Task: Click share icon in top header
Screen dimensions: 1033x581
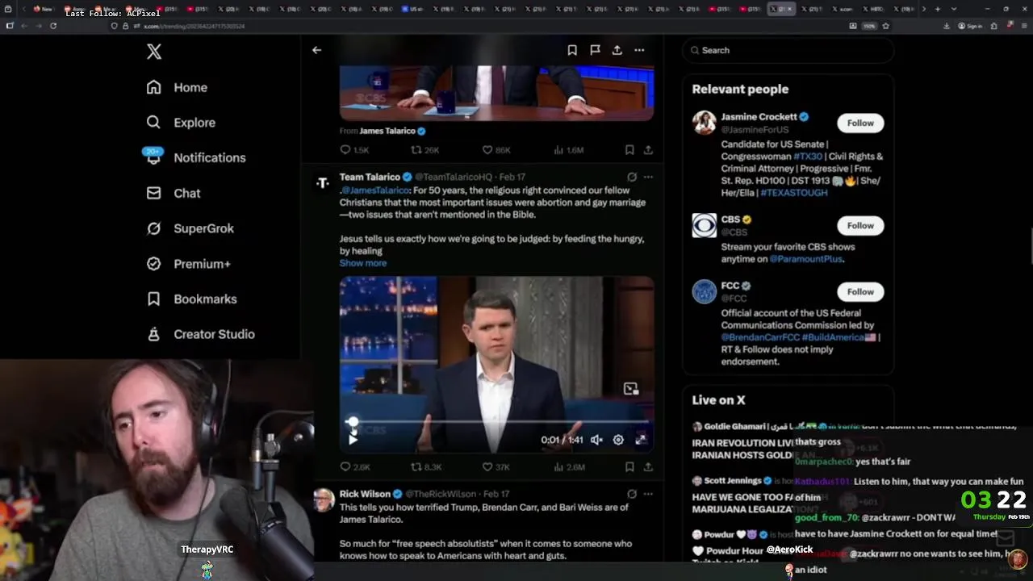Action: pos(617,50)
